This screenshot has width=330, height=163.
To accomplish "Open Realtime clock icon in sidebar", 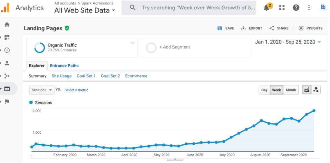I will 7,50.
